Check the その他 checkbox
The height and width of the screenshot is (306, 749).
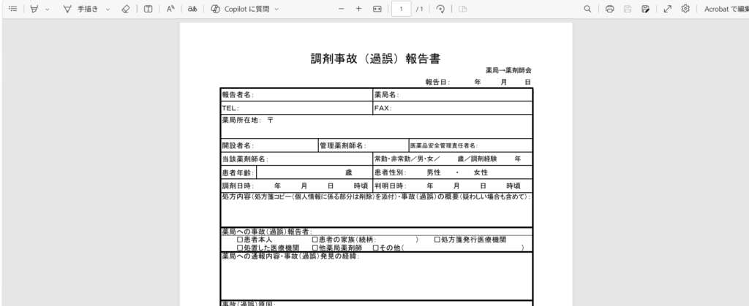click(x=375, y=248)
